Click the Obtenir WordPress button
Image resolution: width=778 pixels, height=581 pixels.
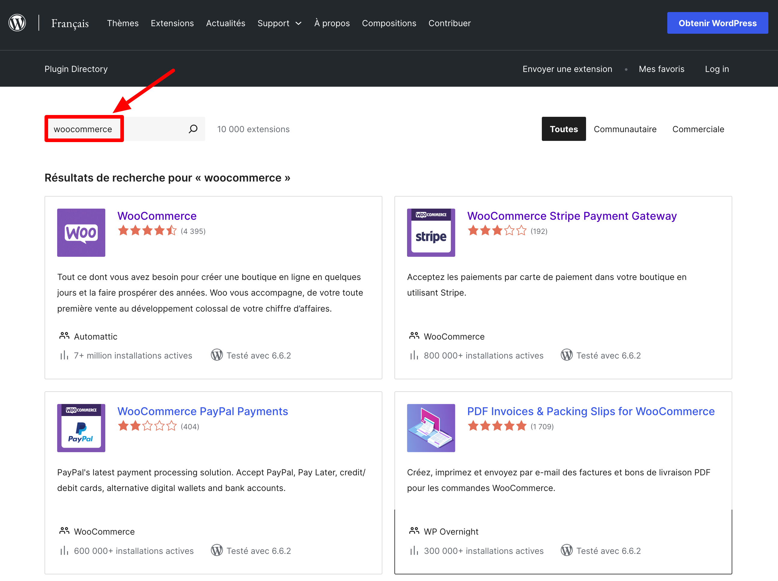[717, 23]
